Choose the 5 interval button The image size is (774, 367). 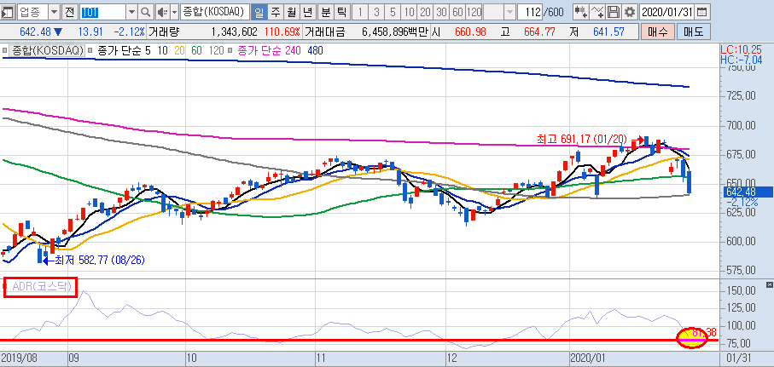coord(393,11)
